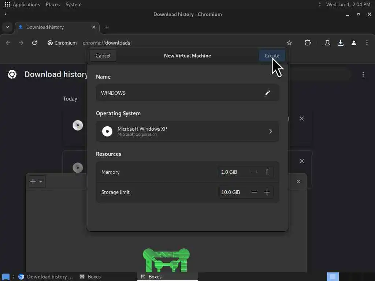Viewport: 375px width, 281px height.
Task: Decrease Memory with the minus button
Action: (254, 172)
